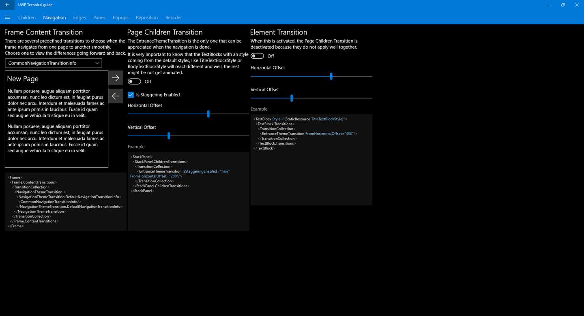Adjust Element Transition Horizontal Offset slider

(311, 76)
